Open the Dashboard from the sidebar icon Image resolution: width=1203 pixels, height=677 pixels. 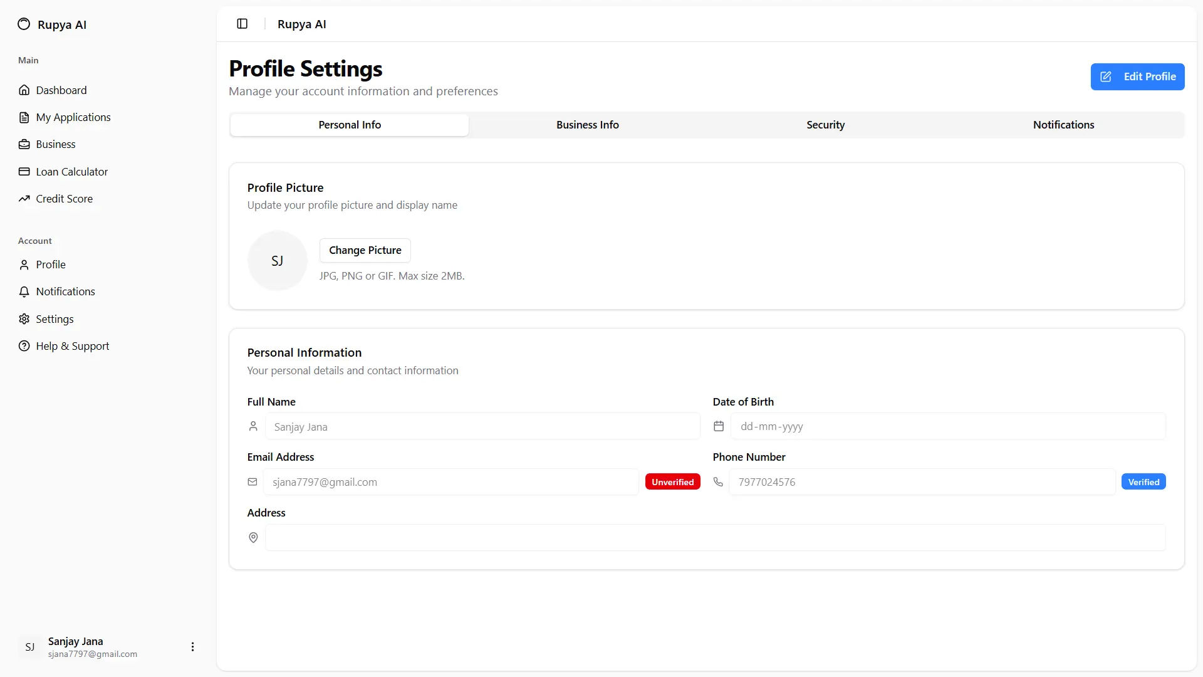tap(24, 90)
